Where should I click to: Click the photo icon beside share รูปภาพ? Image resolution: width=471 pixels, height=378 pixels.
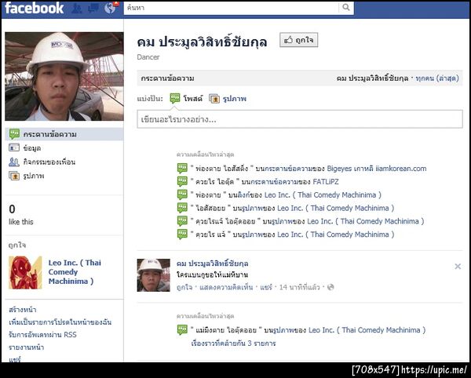[x=214, y=98]
